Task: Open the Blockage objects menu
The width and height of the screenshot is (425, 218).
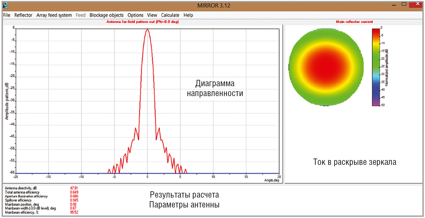Action: pos(106,15)
